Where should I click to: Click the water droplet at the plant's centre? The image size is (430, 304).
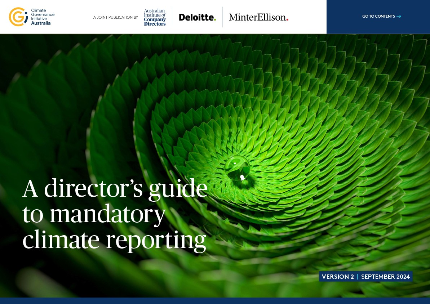click(237, 168)
